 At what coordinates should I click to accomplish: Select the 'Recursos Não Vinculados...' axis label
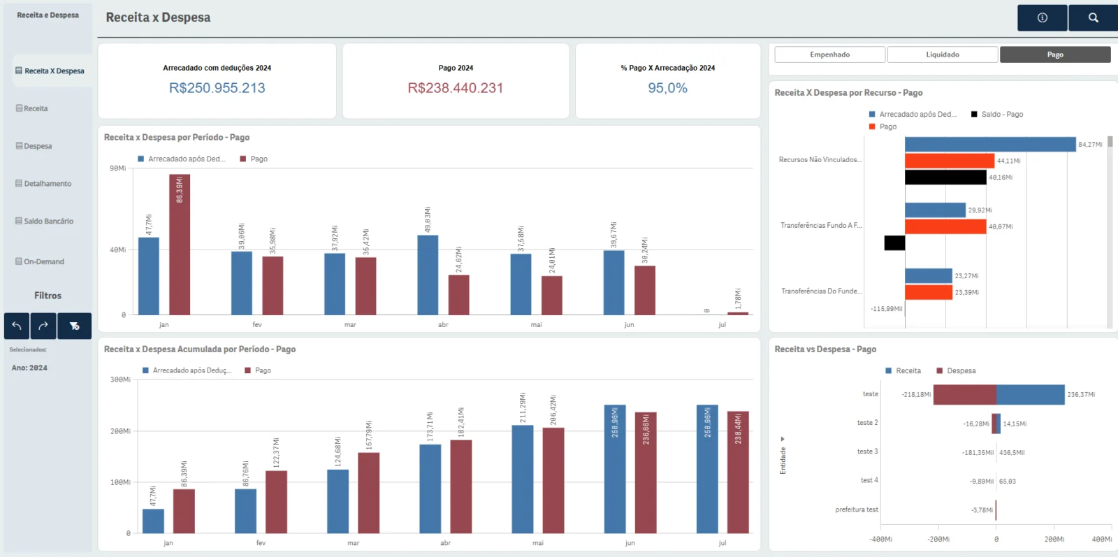point(820,159)
